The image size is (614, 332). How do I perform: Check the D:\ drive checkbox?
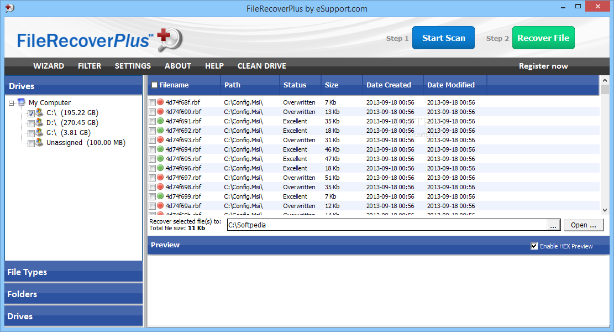[x=32, y=123]
